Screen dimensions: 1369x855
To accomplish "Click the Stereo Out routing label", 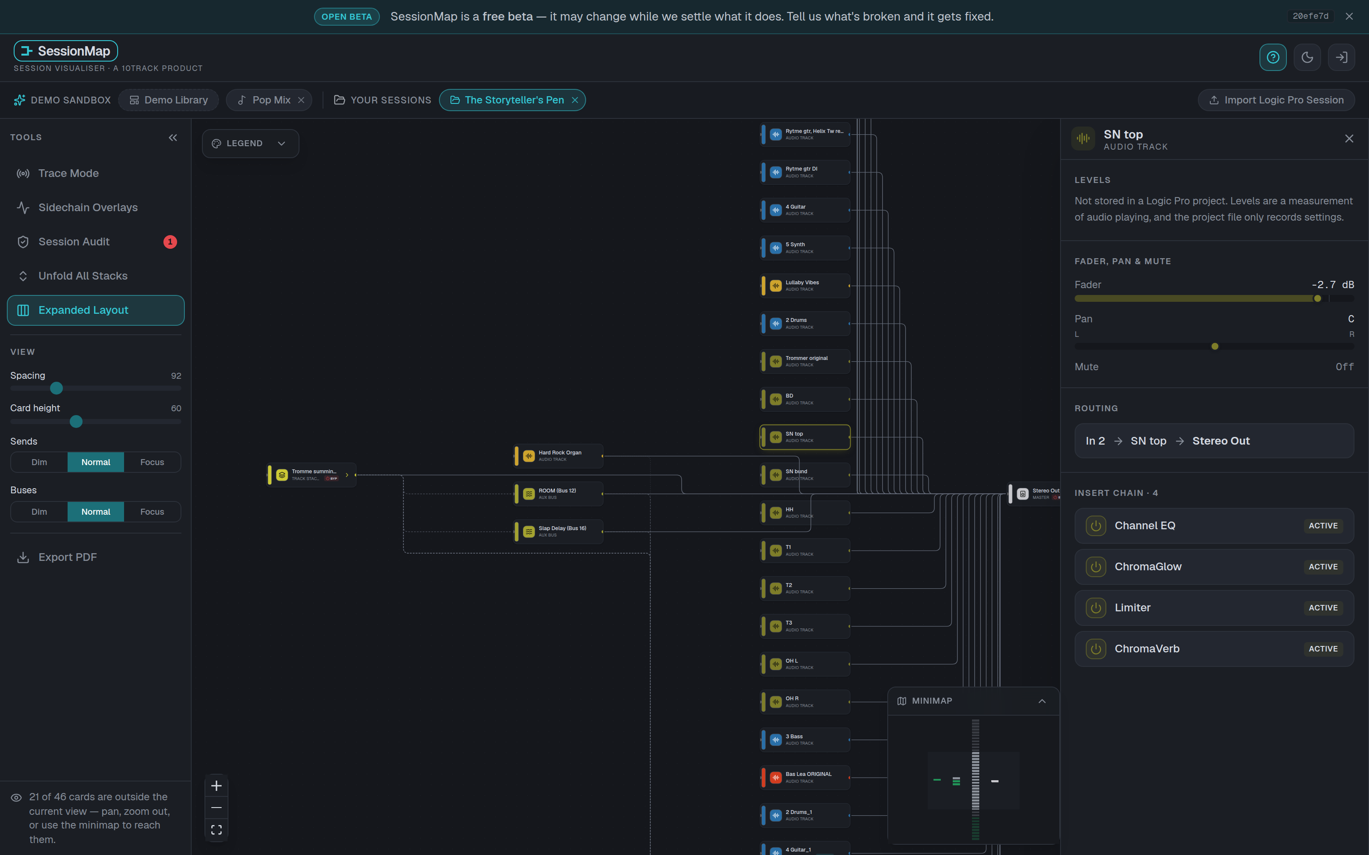I will pos(1221,441).
